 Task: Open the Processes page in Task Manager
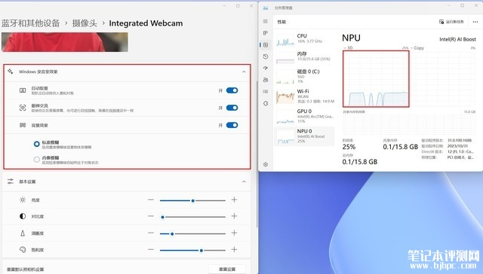point(266,33)
